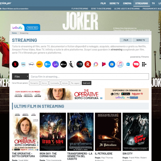Viewport: 161px width, 161px height.
Task: Filter by Horror genre
Action: pyautogui.click(x=44, y=83)
